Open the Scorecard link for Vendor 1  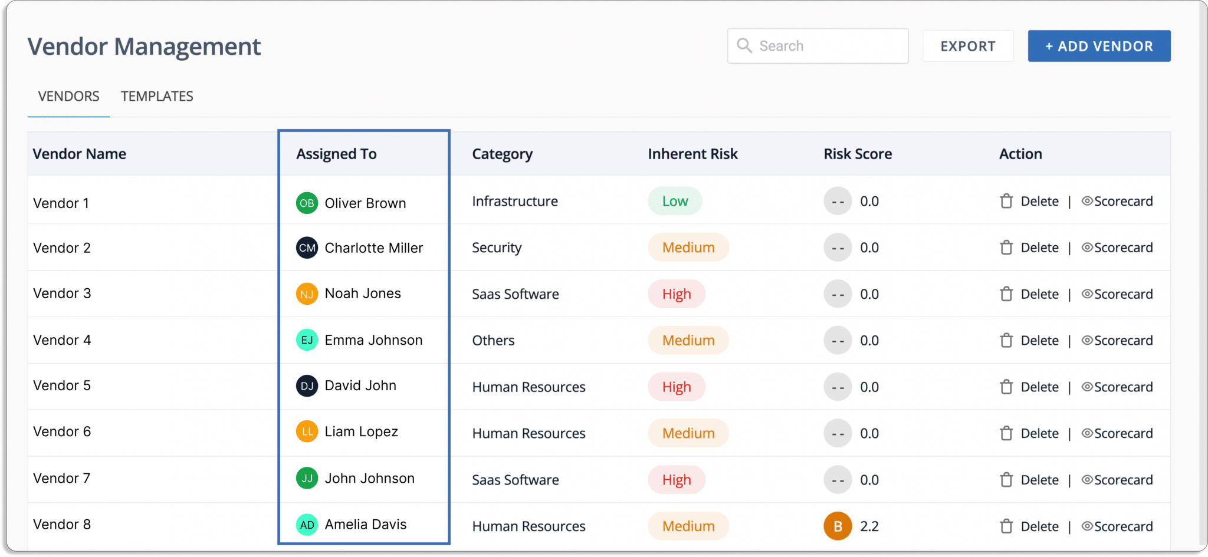1117,201
